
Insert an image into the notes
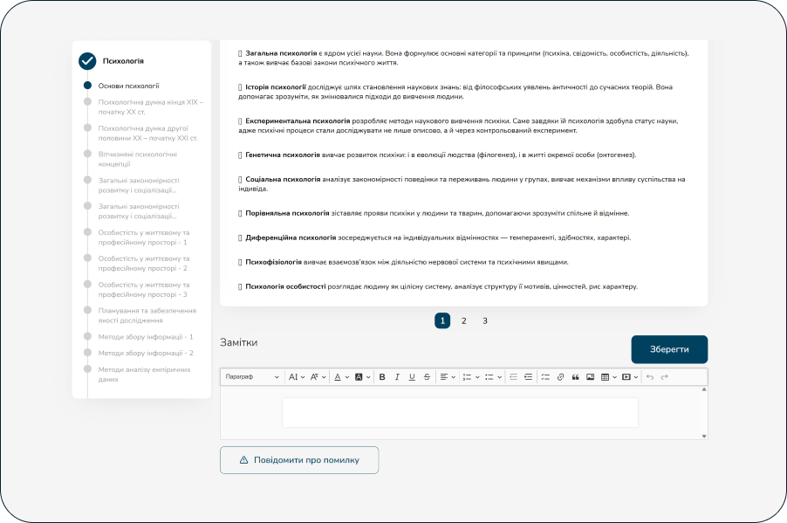(x=590, y=377)
